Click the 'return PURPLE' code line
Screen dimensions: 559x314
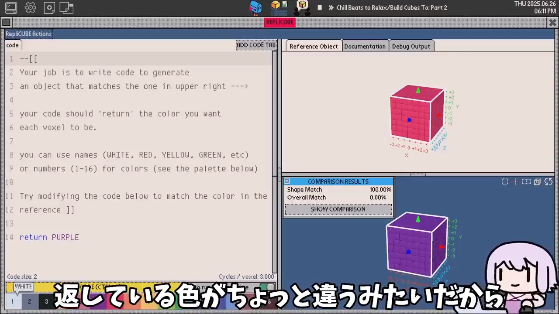(49, 237)
